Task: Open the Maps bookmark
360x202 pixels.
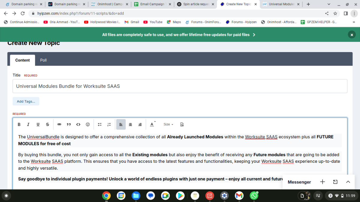Action: [x=174, y=22]
